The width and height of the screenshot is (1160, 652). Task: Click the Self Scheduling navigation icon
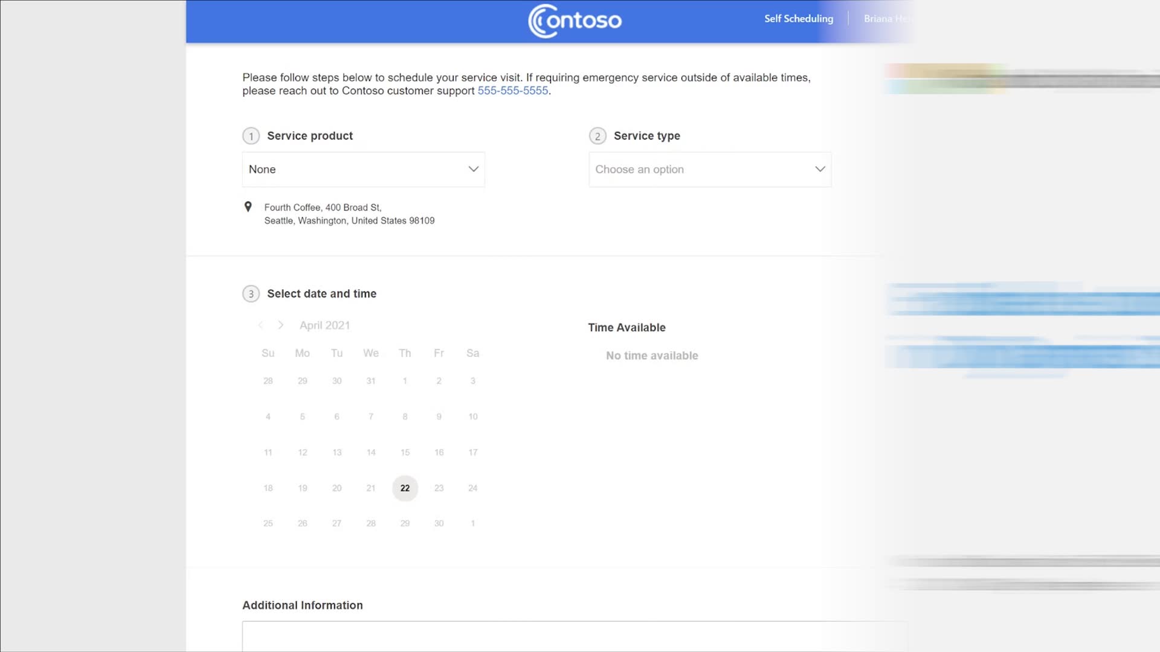pyautogui.click(x=798, y=18)
